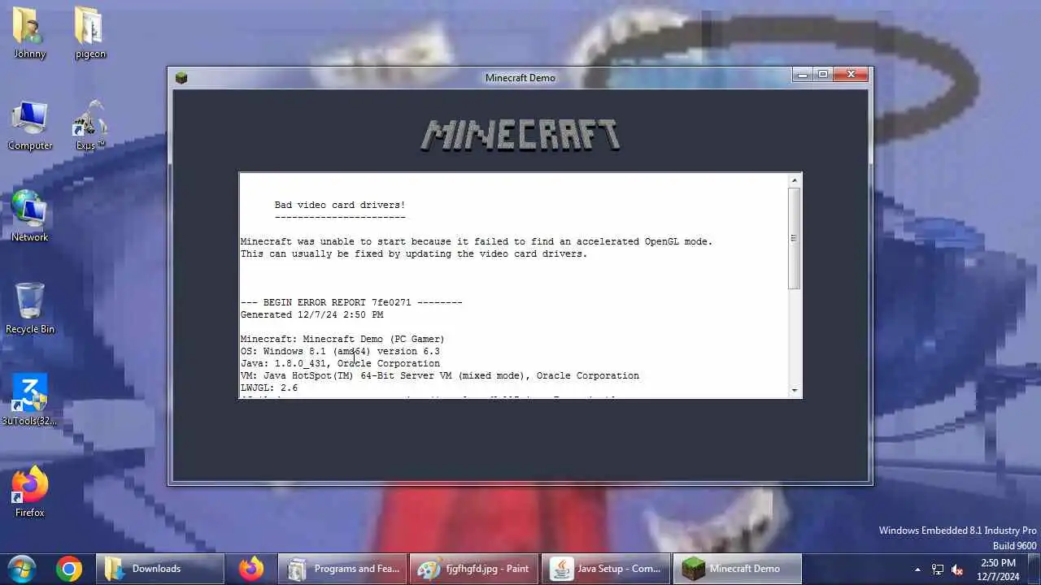The image size is (1041, 585).
Task: Switch to Downloads folder taskbar button
Action: point(159,569)
